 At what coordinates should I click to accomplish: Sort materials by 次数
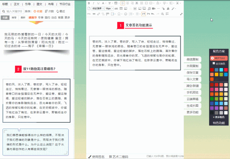click(x=50, y=11)
